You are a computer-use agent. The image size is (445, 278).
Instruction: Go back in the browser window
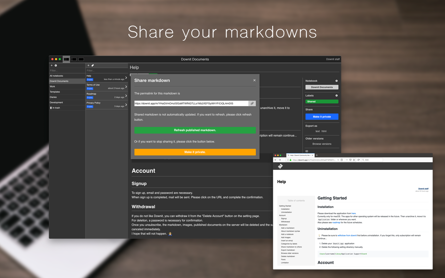pos(276,160)
